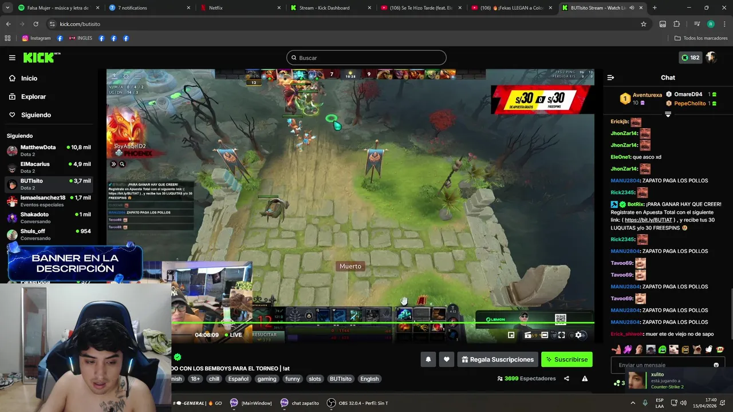Open Shakadoto channel in sidebar
Screen dimensions: 733x412
coord(49,217)
